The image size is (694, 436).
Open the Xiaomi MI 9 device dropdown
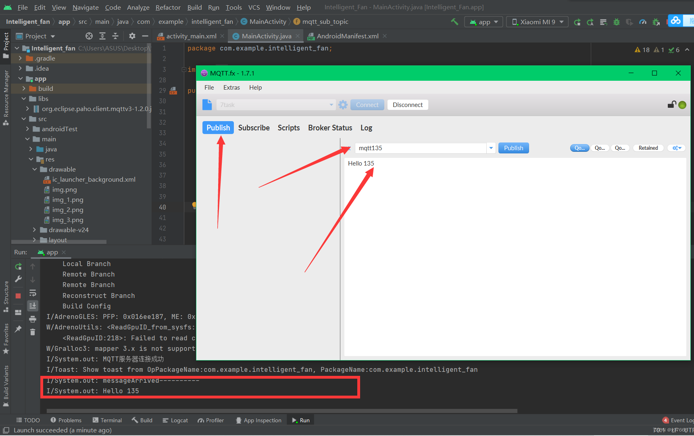point(538,22)
